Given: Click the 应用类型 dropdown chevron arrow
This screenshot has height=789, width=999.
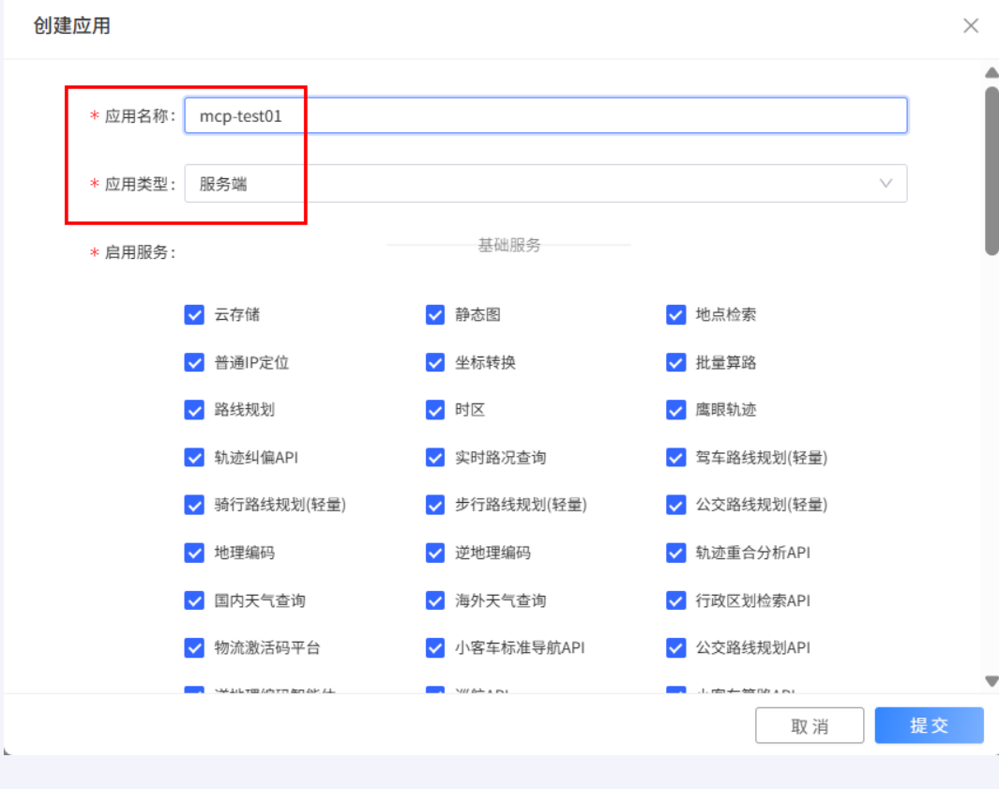Looking at the screenshot, I should (x=885, y=184).
